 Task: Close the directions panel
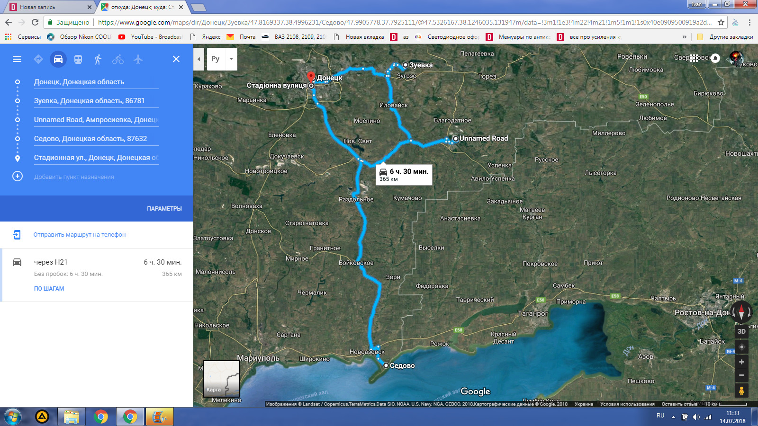176,59
